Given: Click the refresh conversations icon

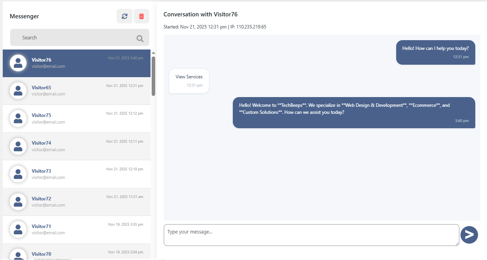Looking at the screenshot, I should (124, 16).
